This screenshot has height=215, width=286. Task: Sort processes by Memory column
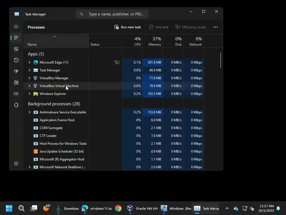(153, 41)
